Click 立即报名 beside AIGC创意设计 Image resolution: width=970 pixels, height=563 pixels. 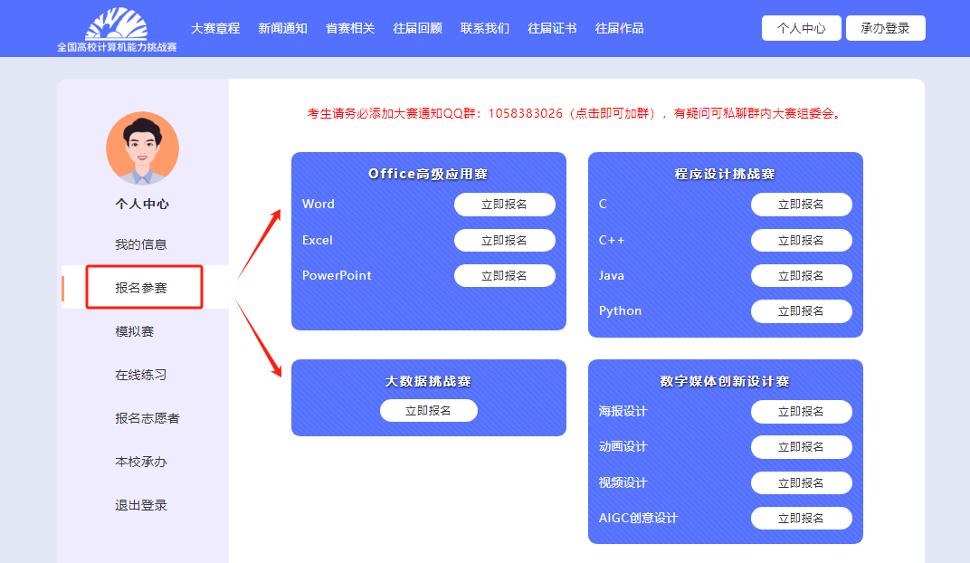[x=801, y=518]
